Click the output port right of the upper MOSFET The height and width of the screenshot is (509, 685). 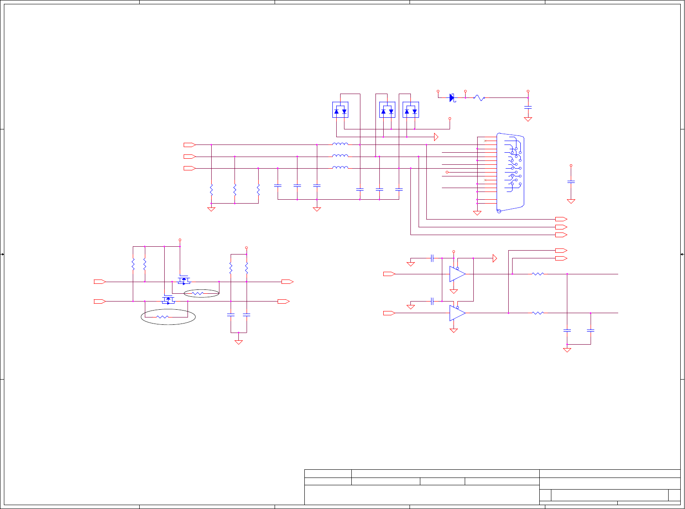[x=288, y=282]
